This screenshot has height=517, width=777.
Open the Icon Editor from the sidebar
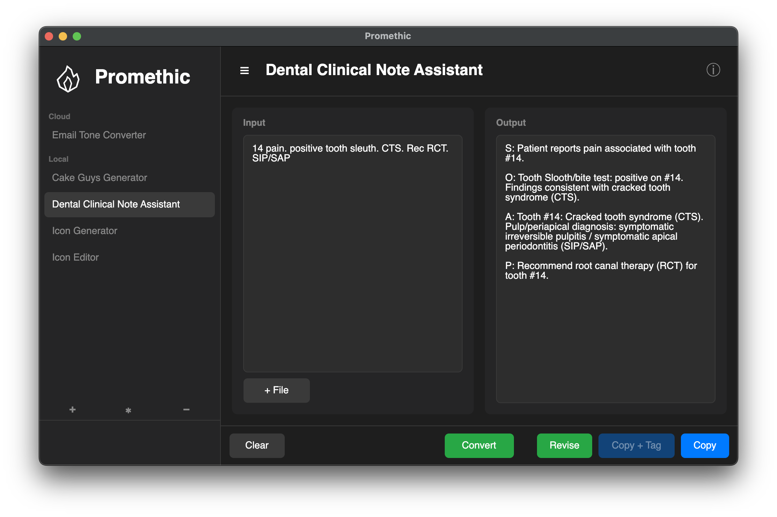click(x=75, y=257)
